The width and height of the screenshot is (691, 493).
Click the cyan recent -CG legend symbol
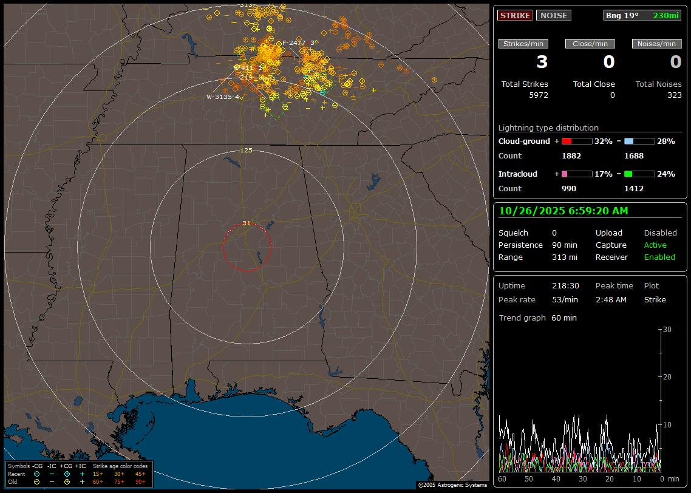pos(37,474)
